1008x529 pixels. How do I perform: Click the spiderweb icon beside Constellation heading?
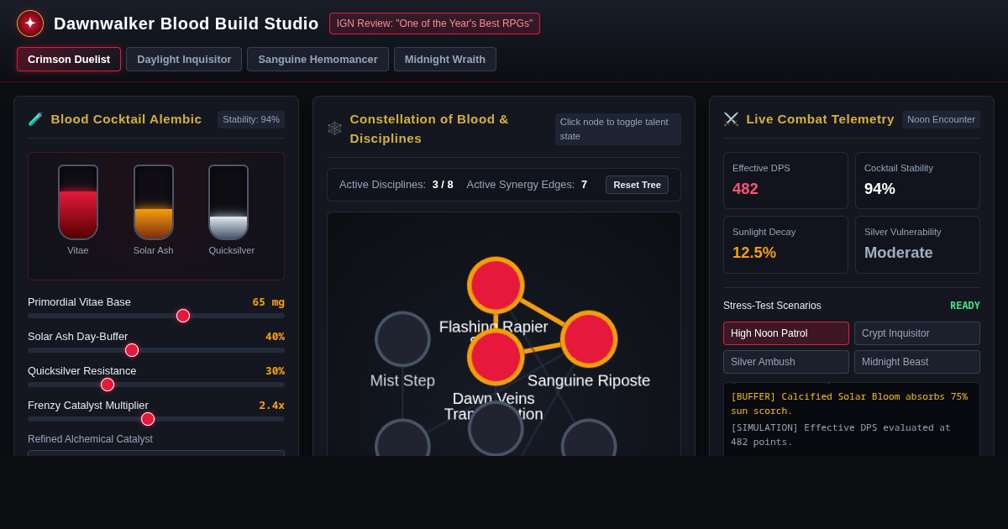pos(334,128)
